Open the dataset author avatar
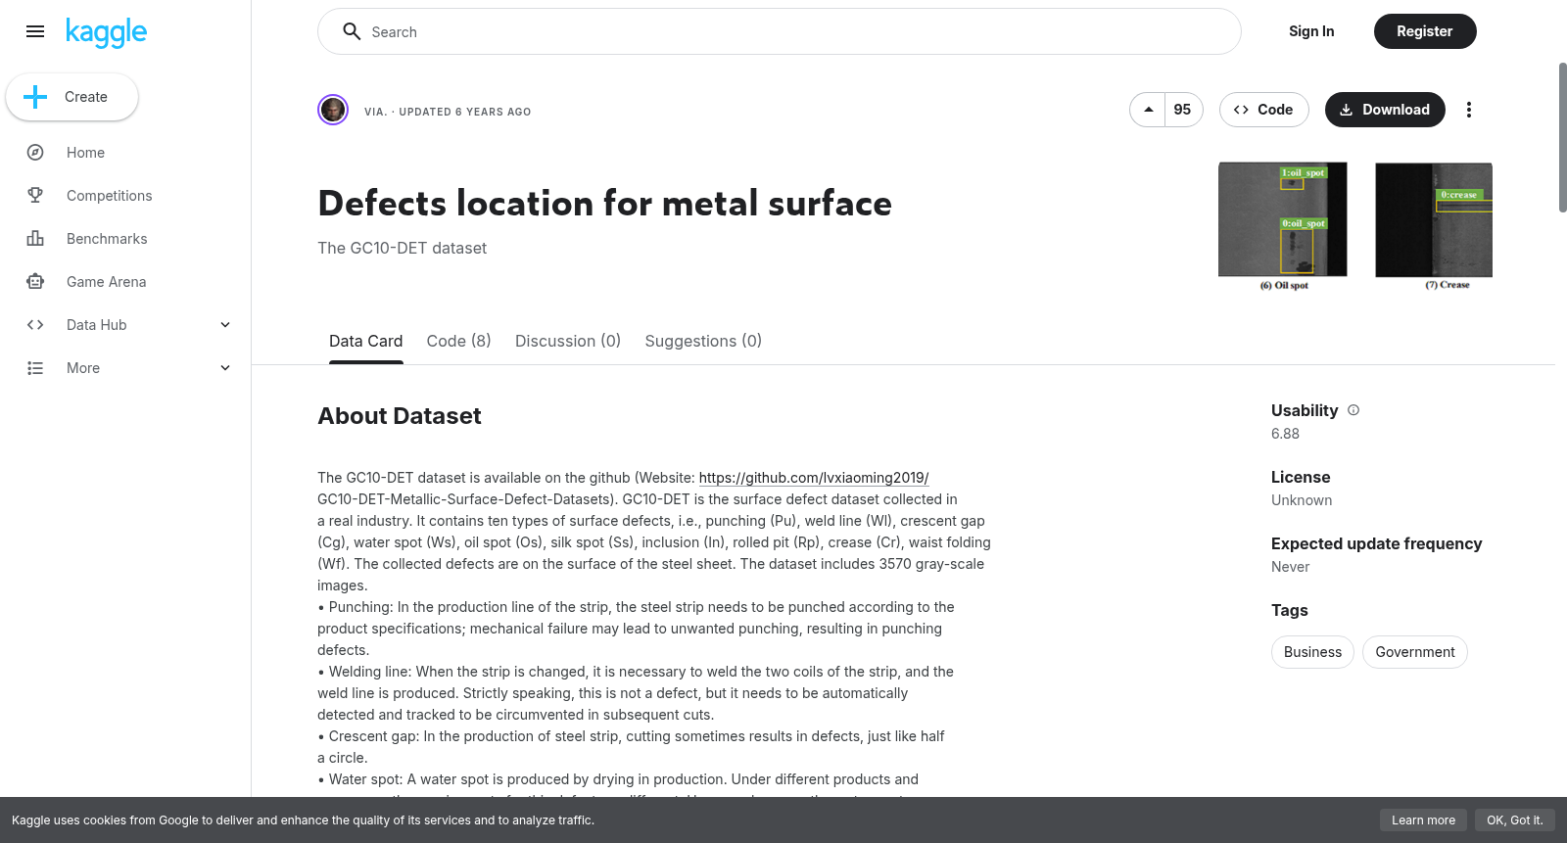The height and width of the screenshot is (843, 1567). point(333,110)
